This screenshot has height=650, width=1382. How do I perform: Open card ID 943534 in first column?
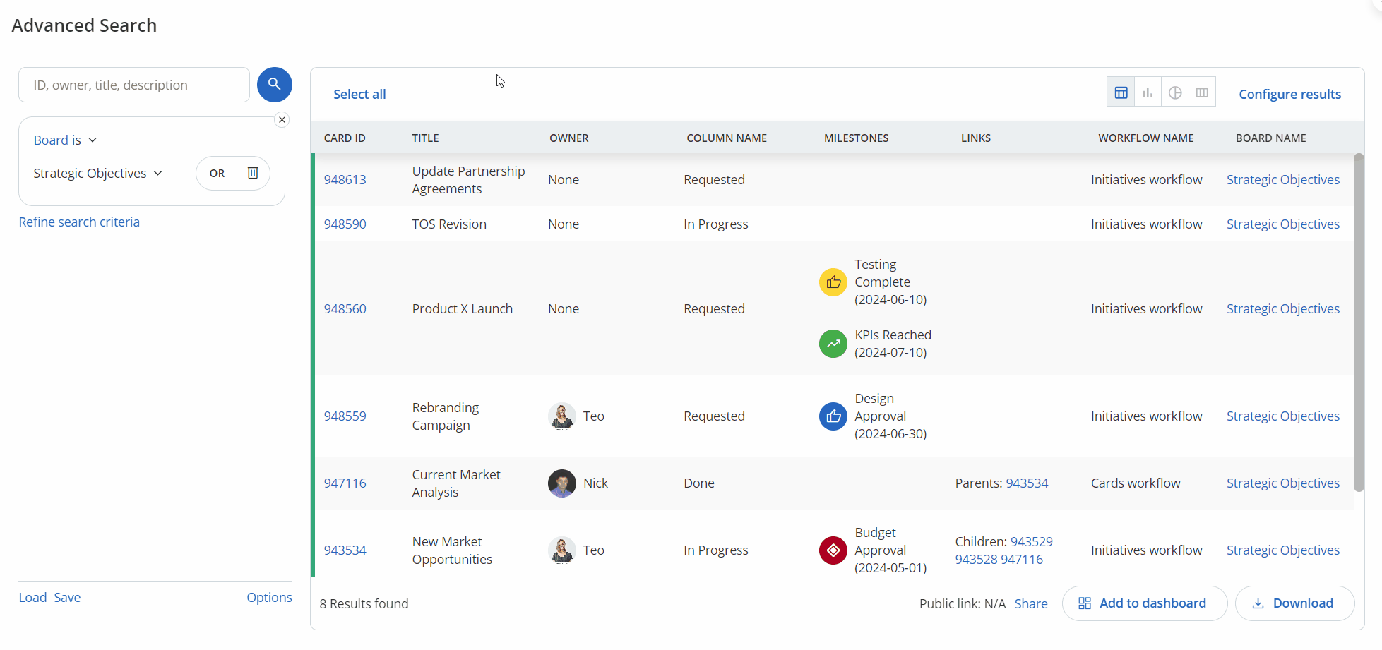tap(345, 550)
